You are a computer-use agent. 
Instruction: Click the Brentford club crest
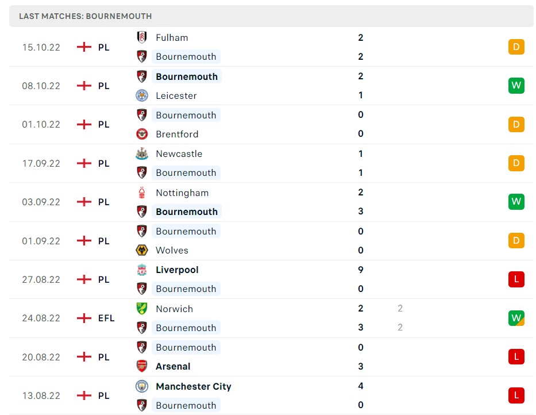(142, 134)
